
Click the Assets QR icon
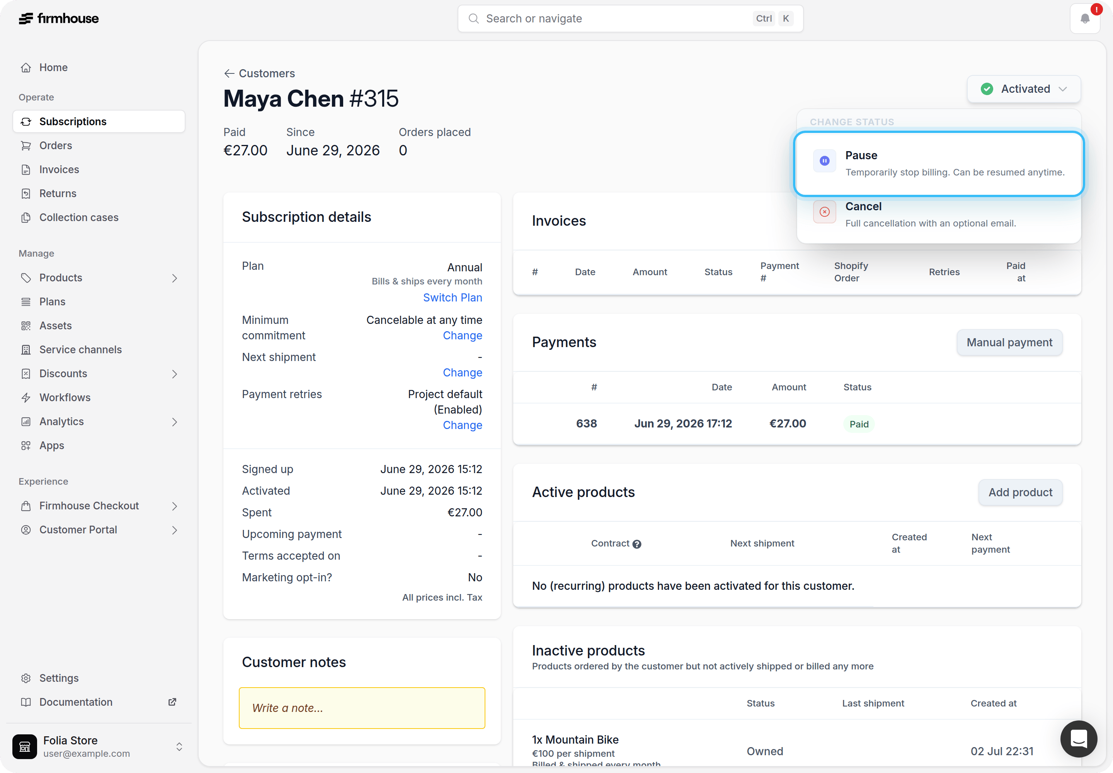click(26, 325)
